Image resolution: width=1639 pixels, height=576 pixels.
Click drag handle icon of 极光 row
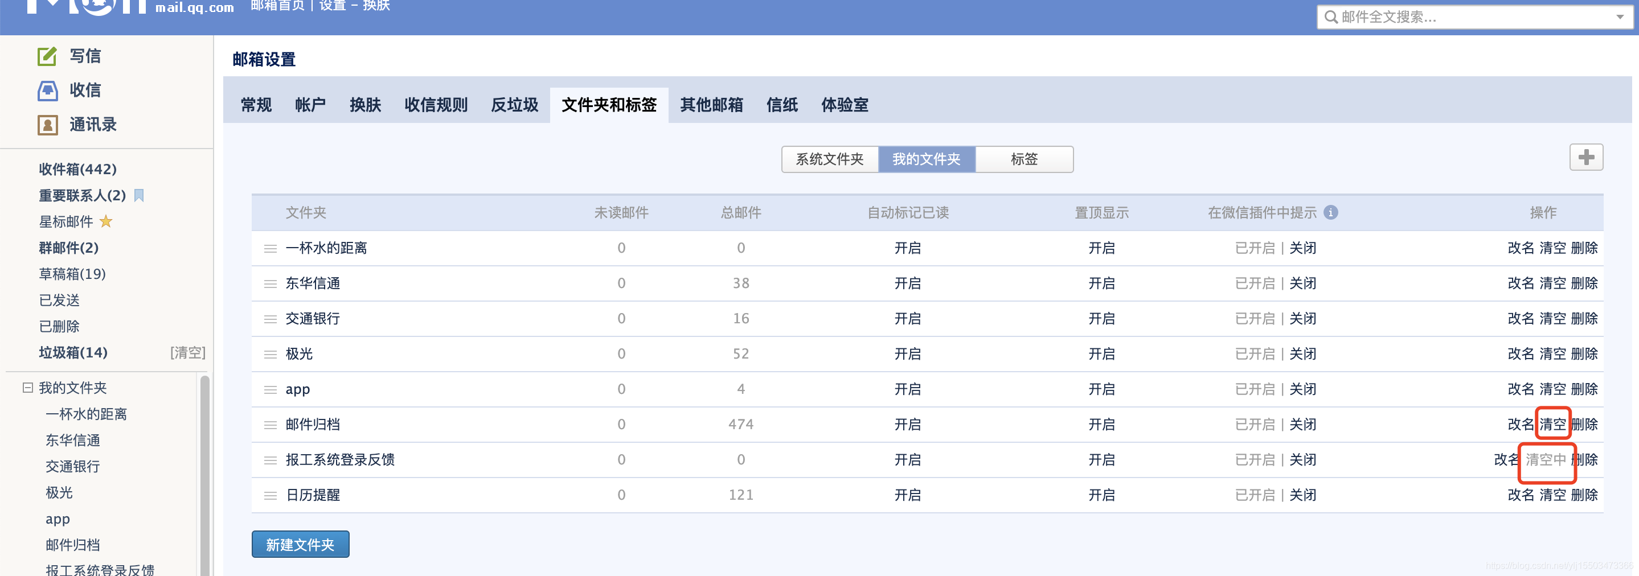[x=271, y=354]
